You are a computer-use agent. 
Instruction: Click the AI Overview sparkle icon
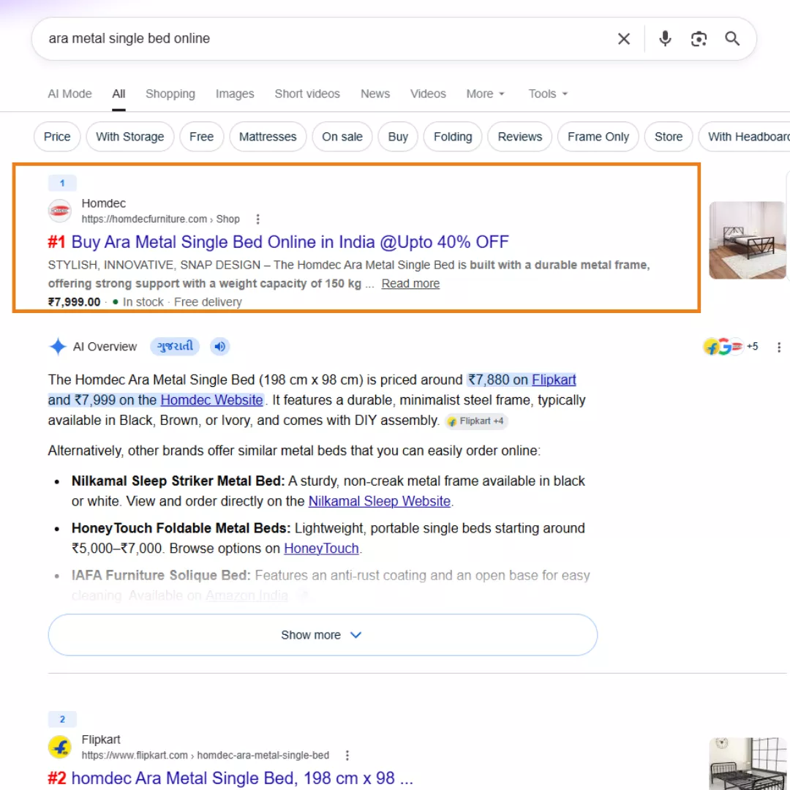point(58,347)
